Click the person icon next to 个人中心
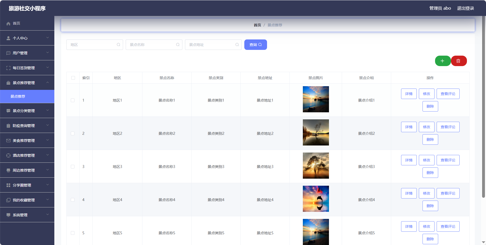The height and width of the screenshot is (245, 486). pyautogui.click(x=8, y=38)
